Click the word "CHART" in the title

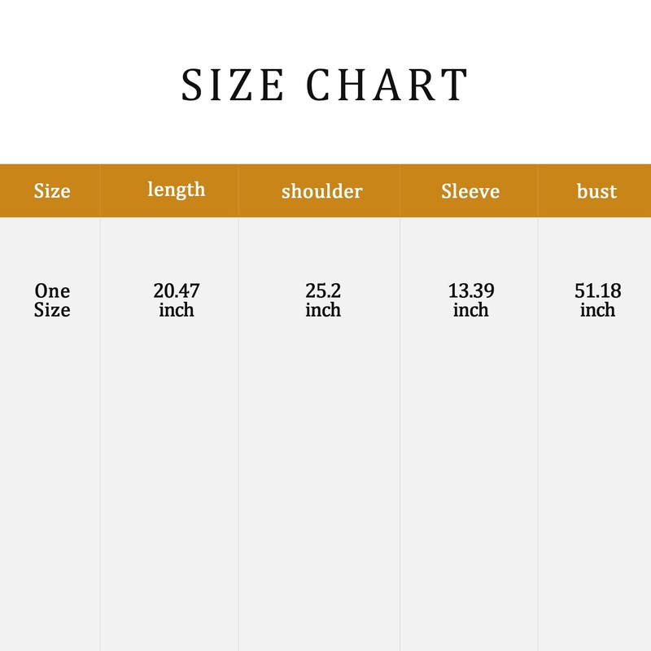pos(387,85)
